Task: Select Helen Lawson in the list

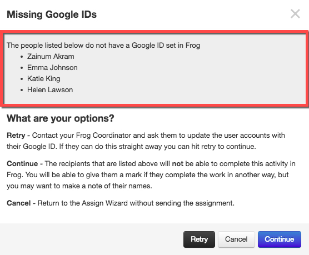Action: [50, 90]
